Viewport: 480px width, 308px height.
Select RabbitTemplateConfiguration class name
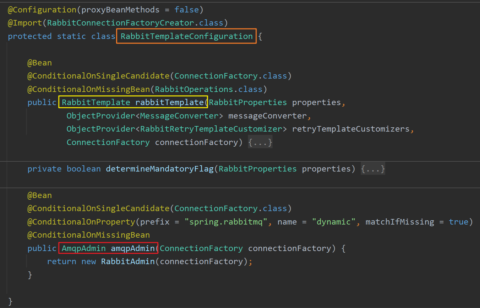click(x=187, y=36)
